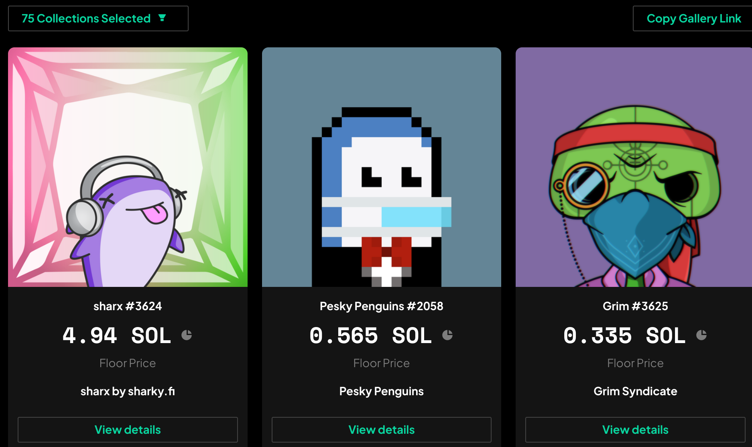Click the 4.94 SOL floor price value
The height and width of the screenshot is (447, 752).
tap(117, 335)
